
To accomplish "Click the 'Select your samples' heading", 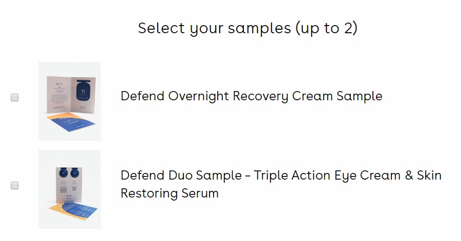I will pyautogui.click(x=247, y=28).
